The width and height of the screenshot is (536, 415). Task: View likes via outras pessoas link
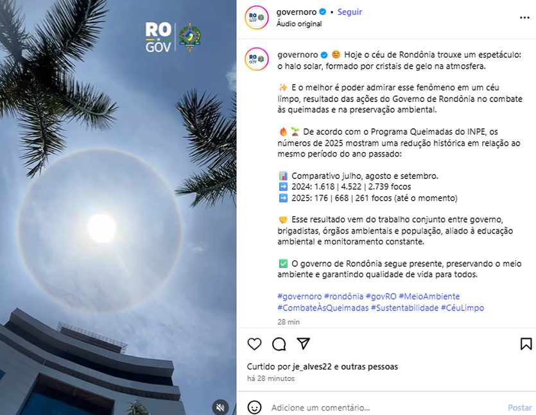click(370, 366)
